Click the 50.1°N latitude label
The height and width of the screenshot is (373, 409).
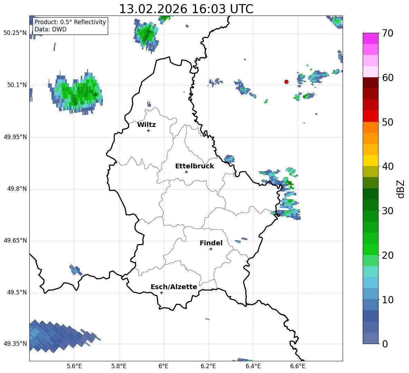[17, 85]
